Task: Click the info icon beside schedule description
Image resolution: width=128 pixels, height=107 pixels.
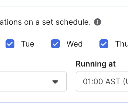Action: 98,22
